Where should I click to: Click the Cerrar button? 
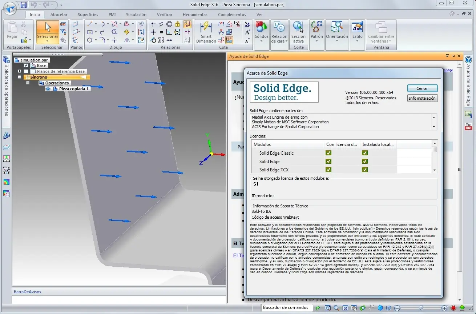tap(422, 88)
